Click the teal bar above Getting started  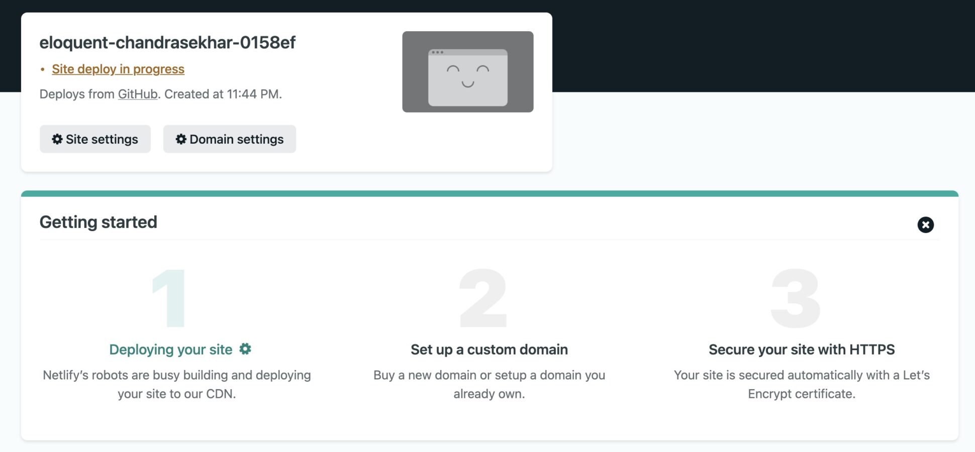click(x=490, y=193)
